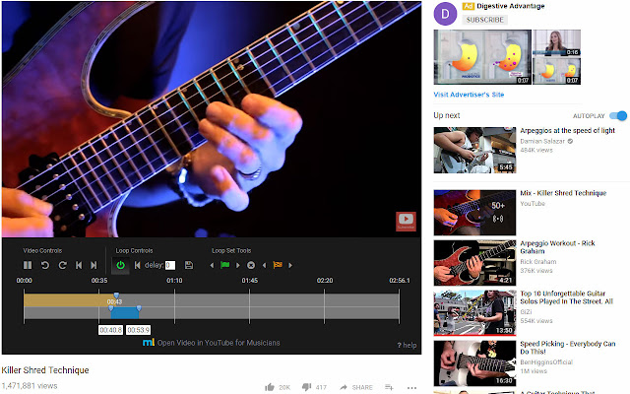Screen dimensions: 630x394
Task: Click BenHigginsOfficial channel name
Action: tap(546, 362)
